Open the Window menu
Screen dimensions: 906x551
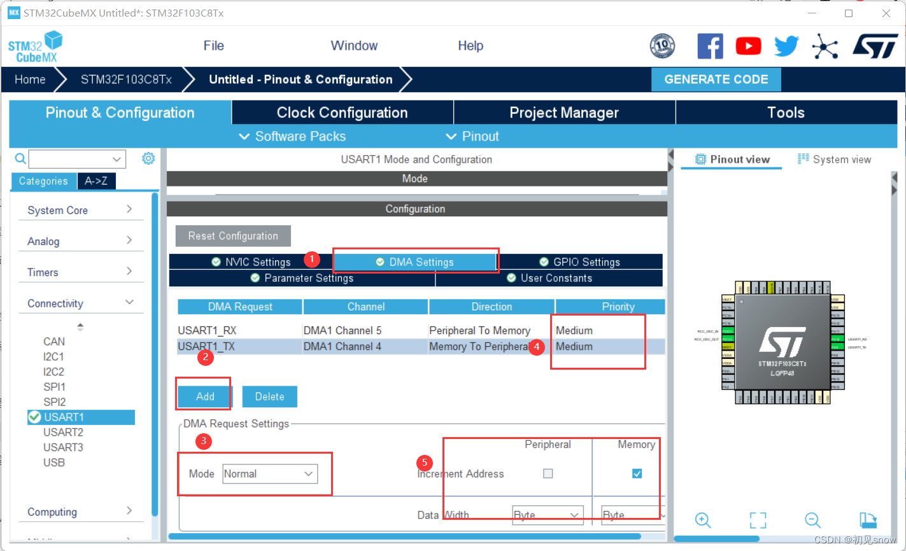354,46
